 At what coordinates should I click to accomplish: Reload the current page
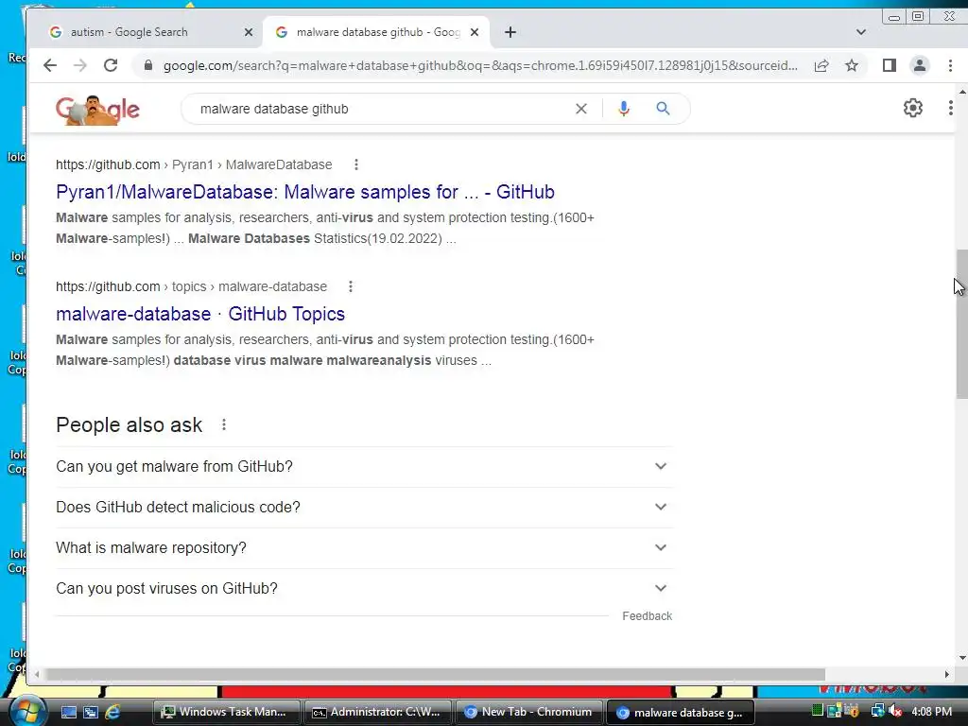[111, 65]
